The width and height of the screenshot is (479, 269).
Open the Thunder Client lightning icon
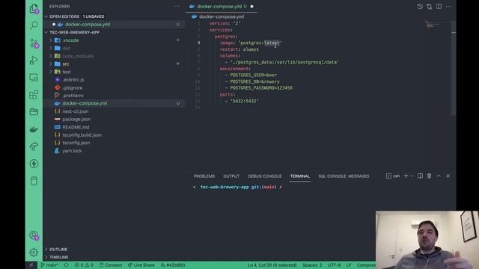[x=34, y=164]
